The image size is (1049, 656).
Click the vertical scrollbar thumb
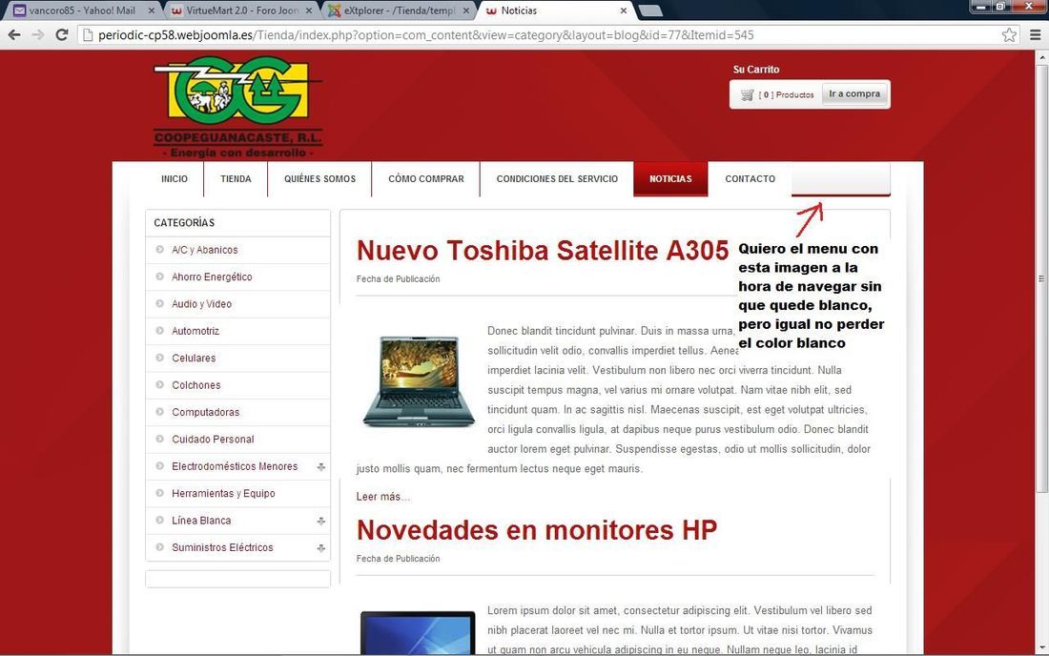click(1041, 278)
